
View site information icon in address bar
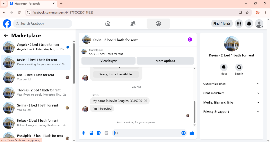29,12
